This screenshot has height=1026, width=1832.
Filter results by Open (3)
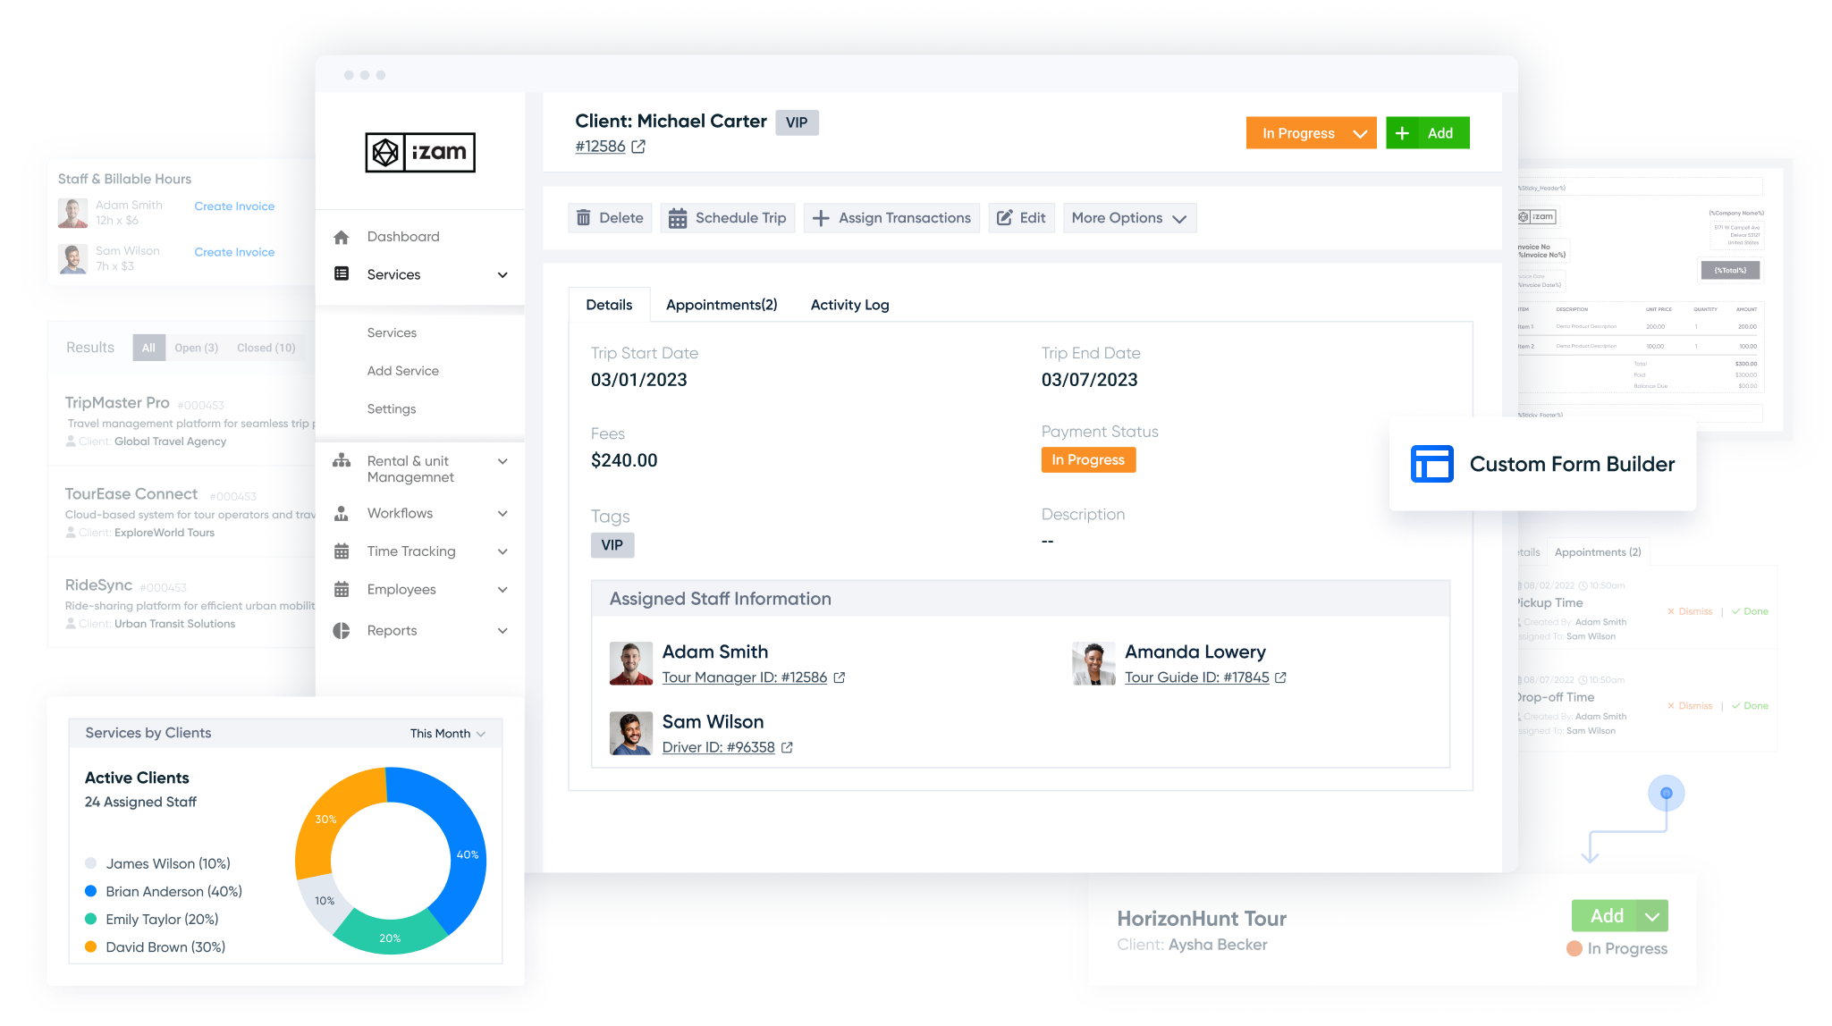pos(197,348)
